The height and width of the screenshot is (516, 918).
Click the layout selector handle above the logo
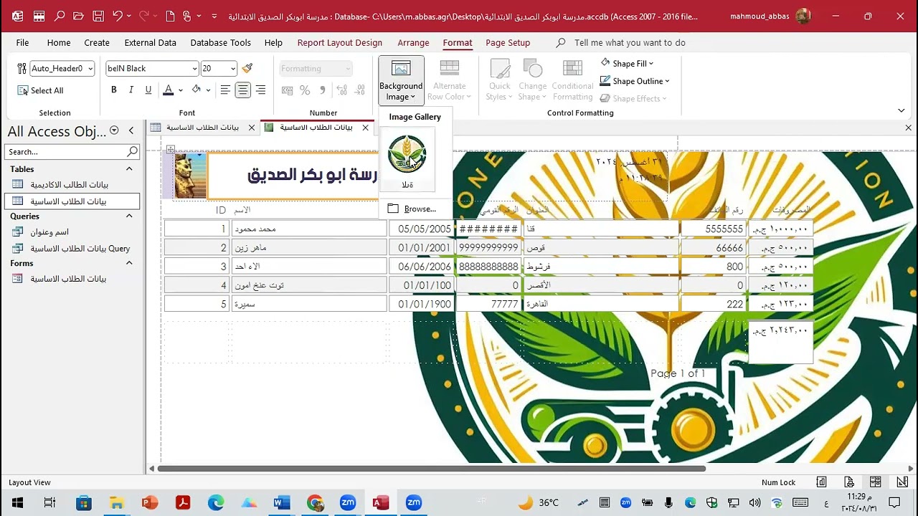point(171,150)
